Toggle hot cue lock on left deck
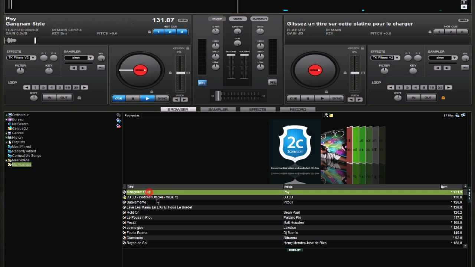This screenshot has width=475, height=267. point(150,32)
